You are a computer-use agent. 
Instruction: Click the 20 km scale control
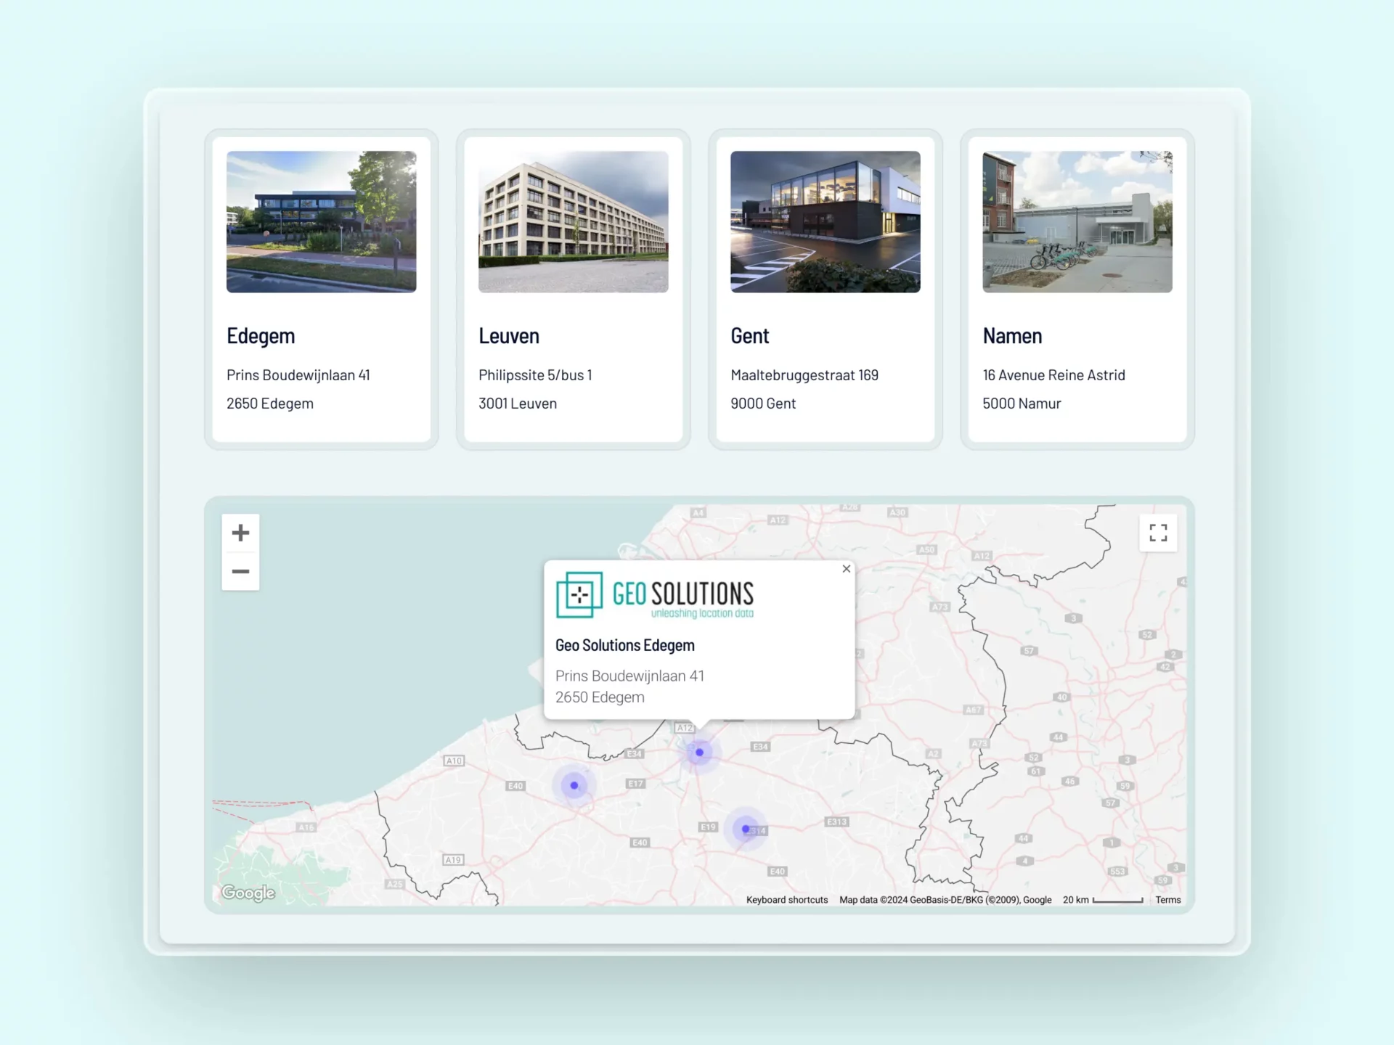tap(1103, 900)
